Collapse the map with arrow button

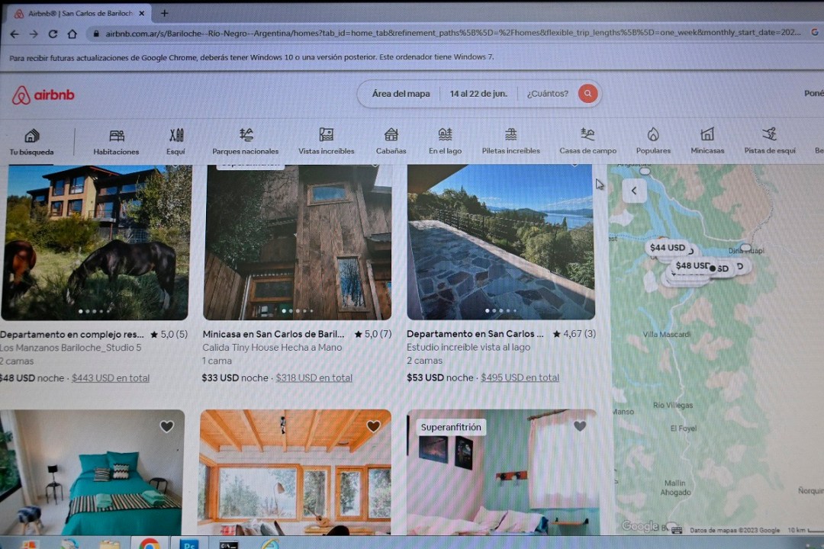tap(634, 191)
